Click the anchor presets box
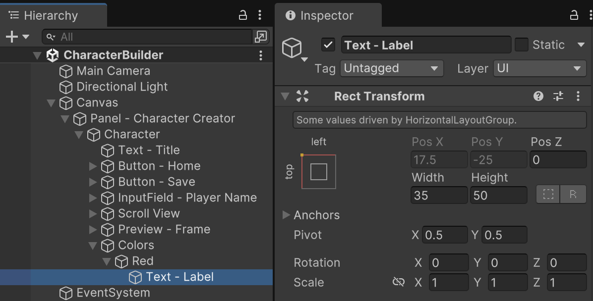This screenshot has height=301, width=593. (x=318, y=172)
